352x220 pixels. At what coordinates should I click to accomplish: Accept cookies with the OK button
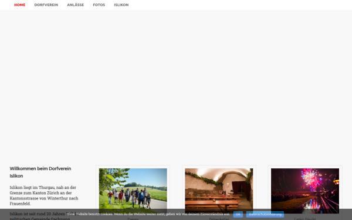[238, 214]
